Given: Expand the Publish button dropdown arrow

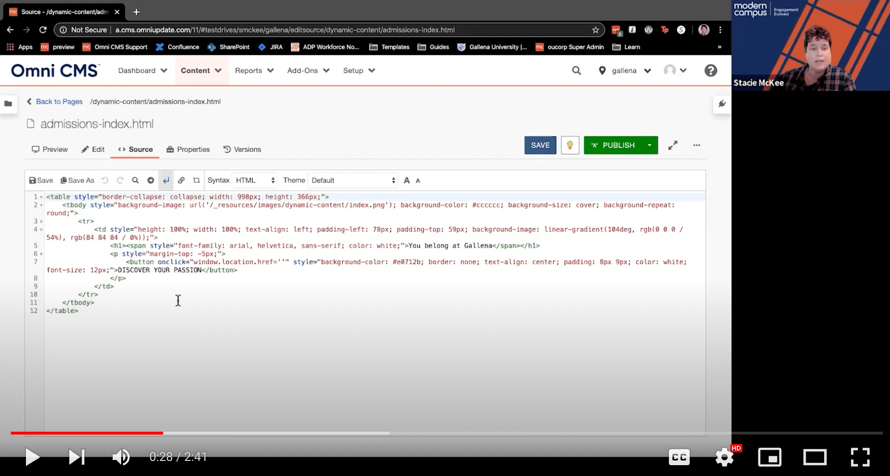Looking at the screenshot, I should 650,145.
